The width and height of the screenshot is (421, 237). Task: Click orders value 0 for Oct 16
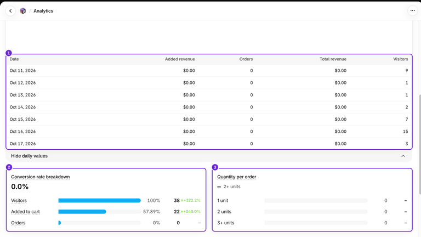(x=251, y=132)
